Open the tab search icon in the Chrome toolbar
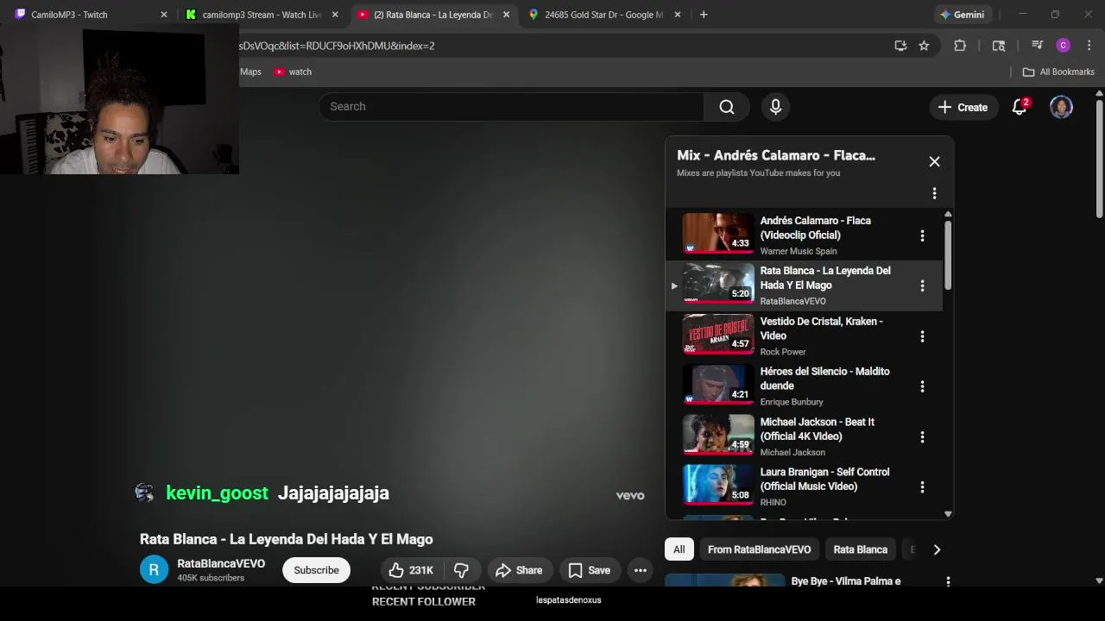This screenshot has width=1105, height=621. [x=999, y=46]
